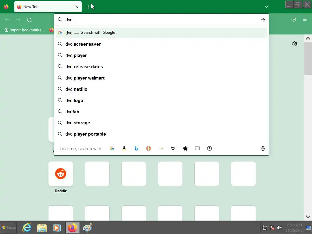The image size is (312, 234).
Task: Search this time with Wikipedia icon
Action: [173, 148]
